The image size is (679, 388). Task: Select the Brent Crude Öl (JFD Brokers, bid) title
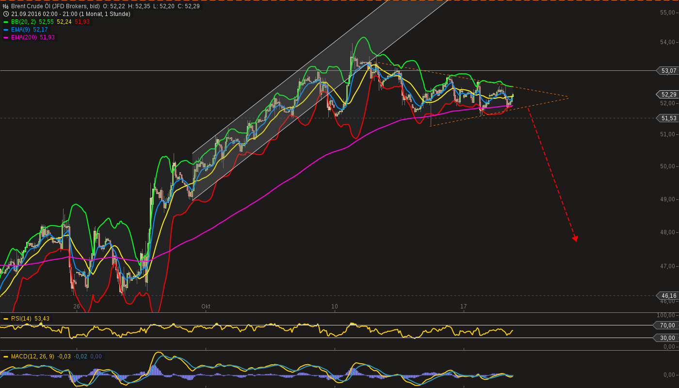click(55, 6)
